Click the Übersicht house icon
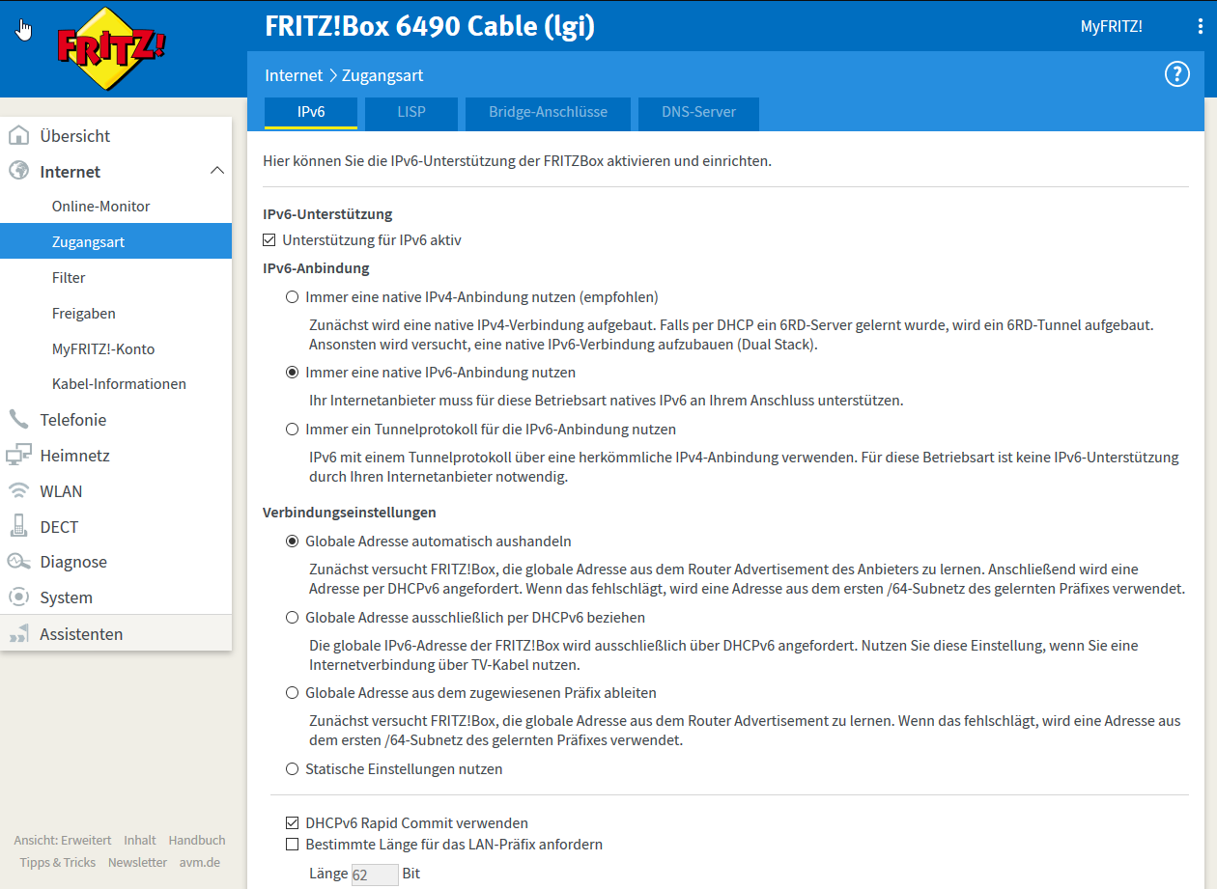 tap(18, 136)
